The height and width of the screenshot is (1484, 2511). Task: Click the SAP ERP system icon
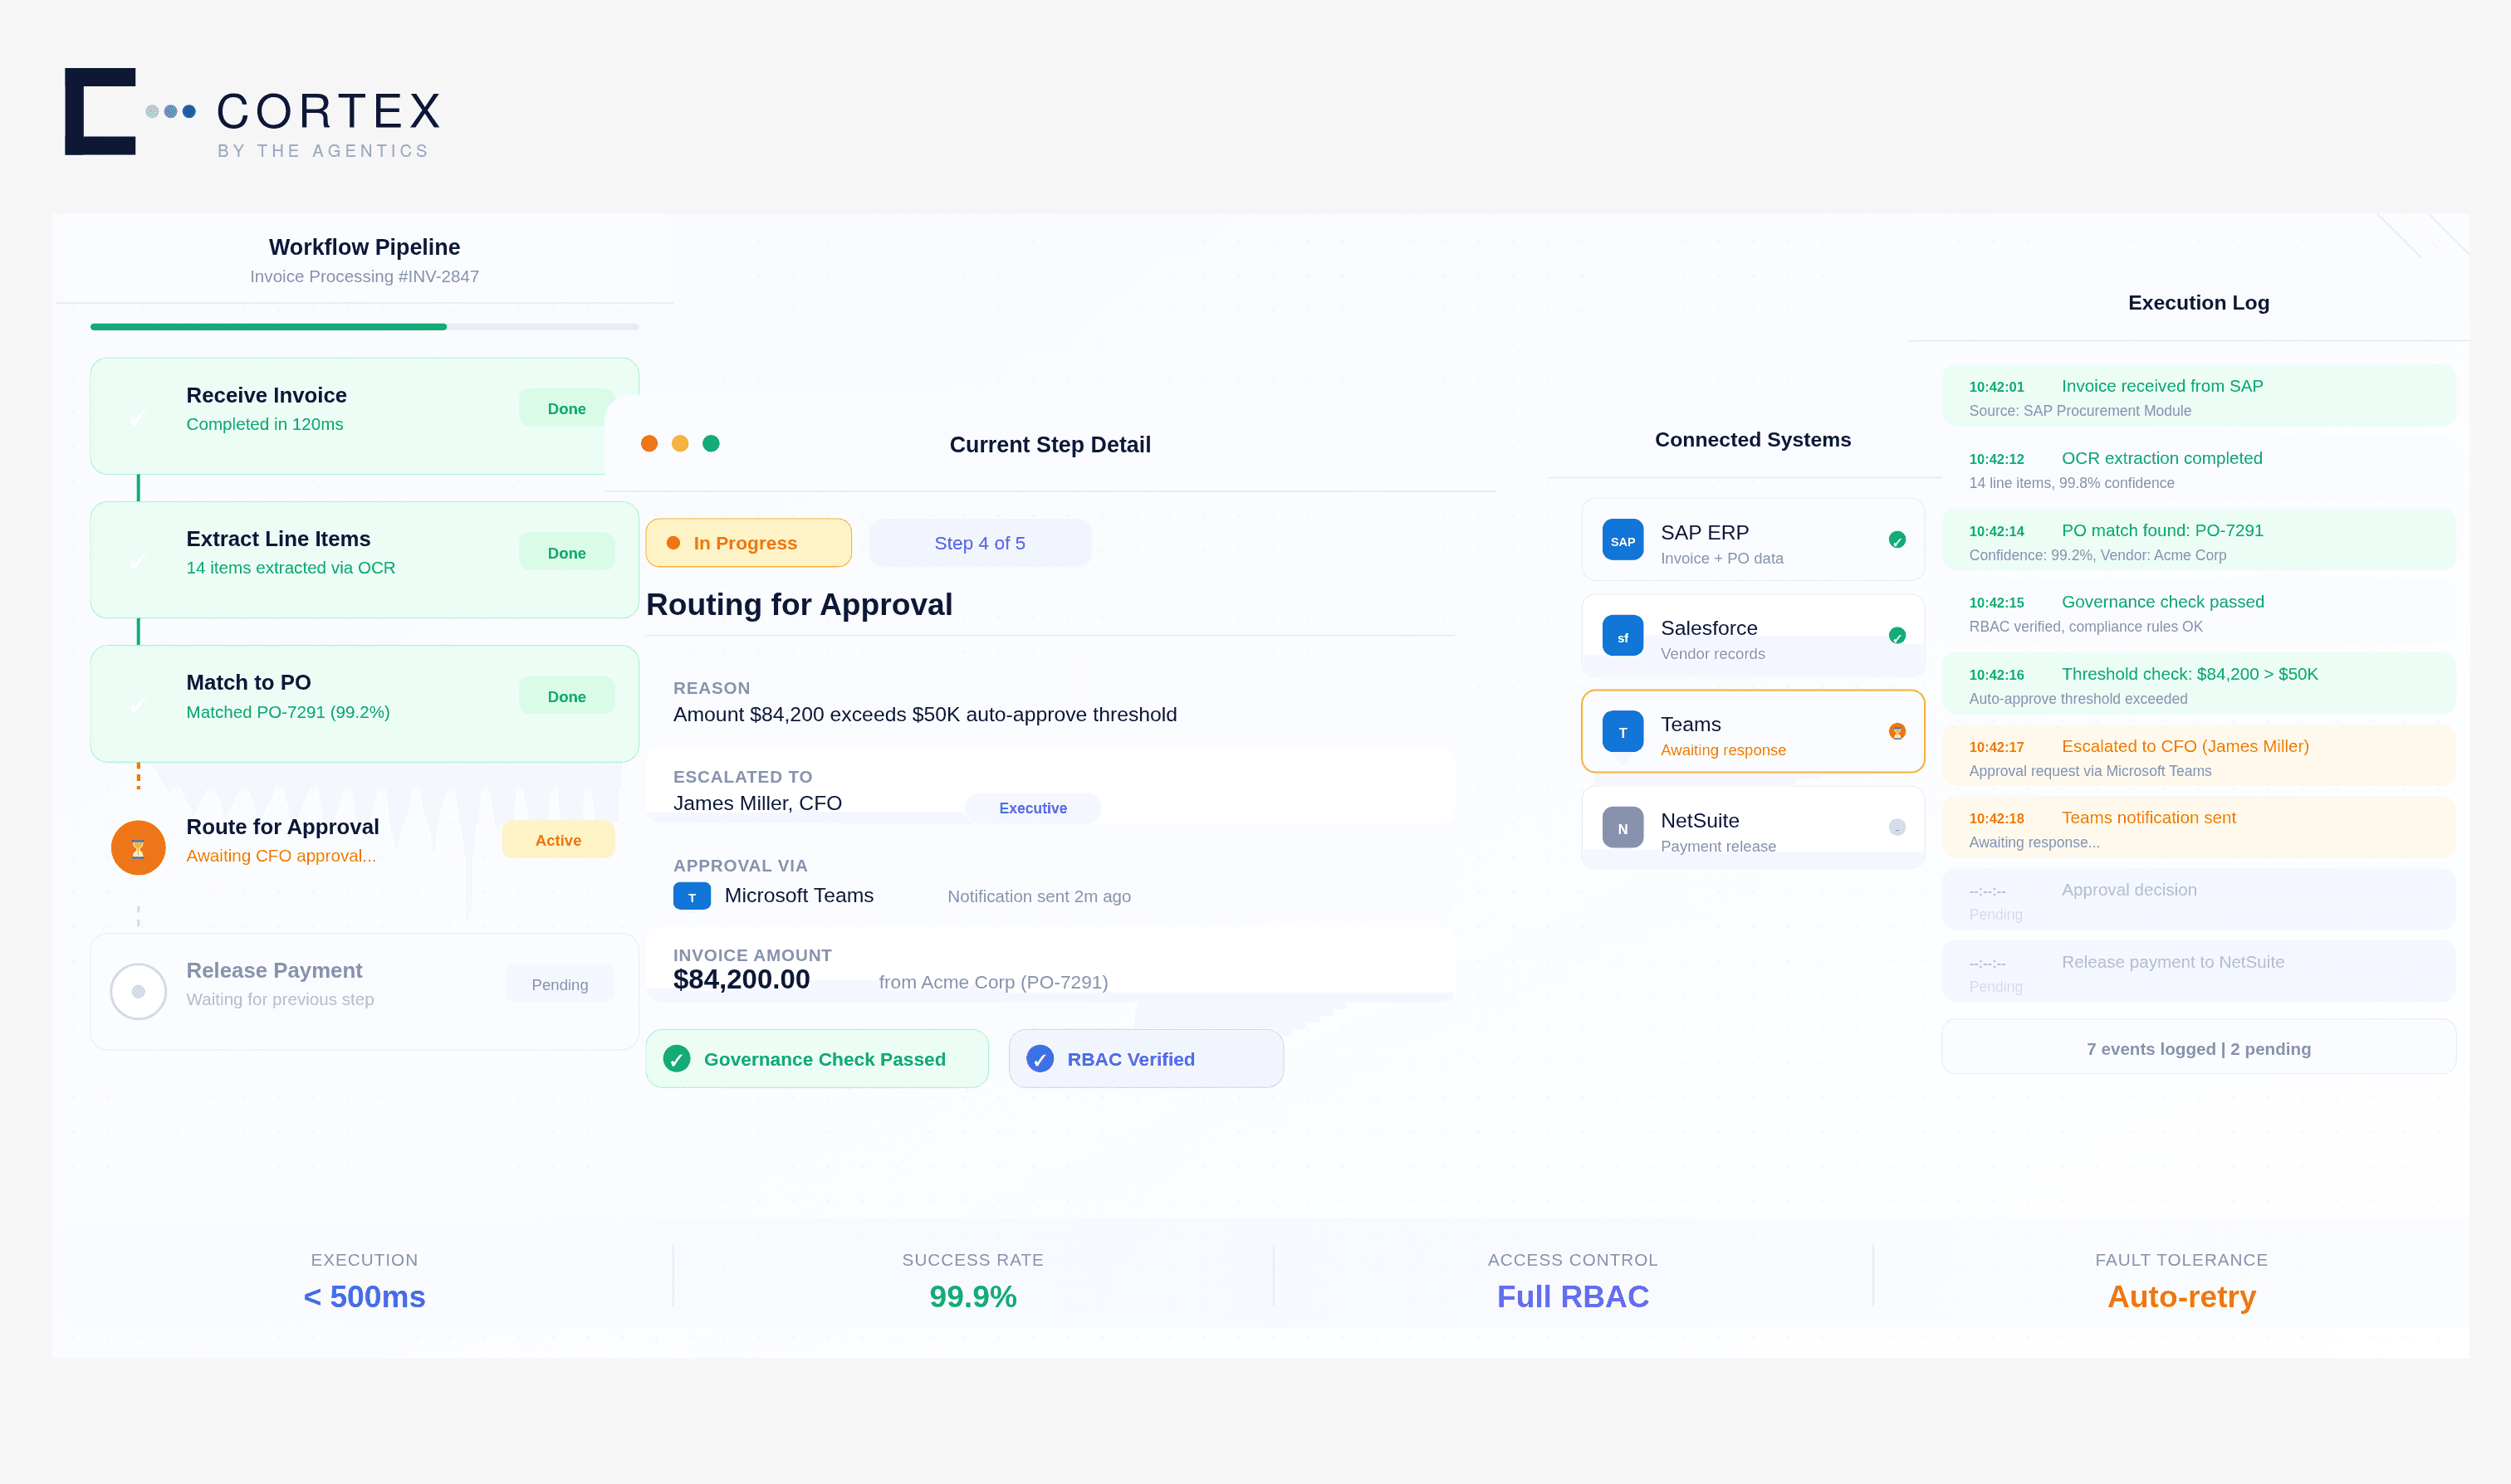pyautogui.click(x=1622, y=540)
